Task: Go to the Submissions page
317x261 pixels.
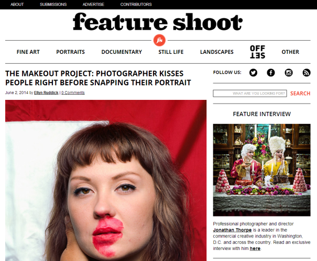Action: click(x=53, y=4)
